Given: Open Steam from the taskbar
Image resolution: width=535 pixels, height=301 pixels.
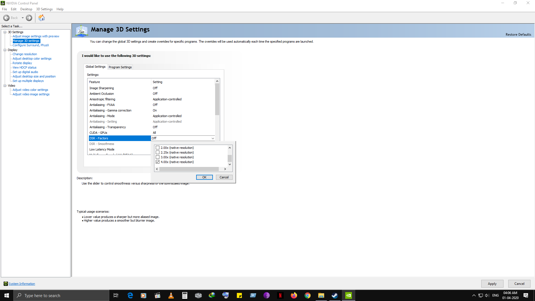Looking at the screenshot, I should pos(335,295).
